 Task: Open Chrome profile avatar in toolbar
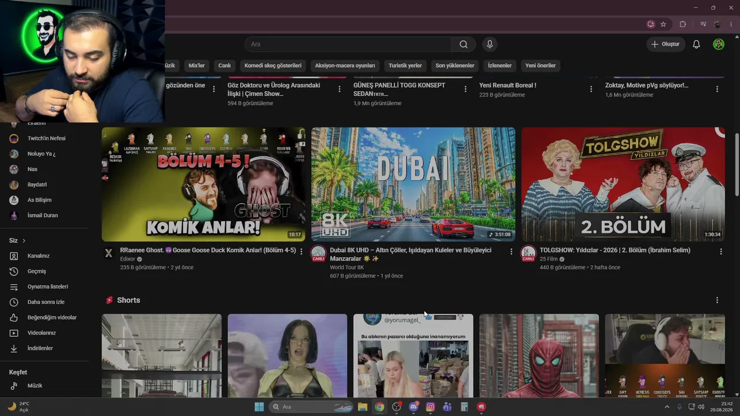(717, 24)
